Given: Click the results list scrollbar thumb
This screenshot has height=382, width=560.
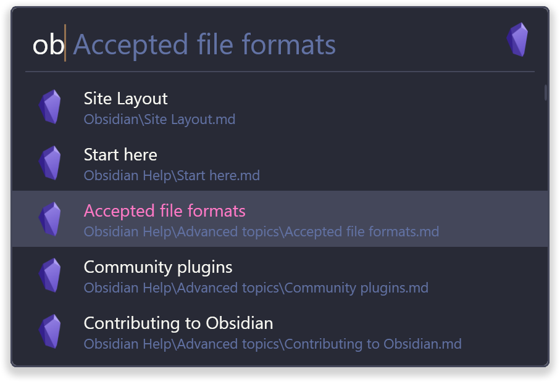Looking at the screenshot, I should point(546,92).
